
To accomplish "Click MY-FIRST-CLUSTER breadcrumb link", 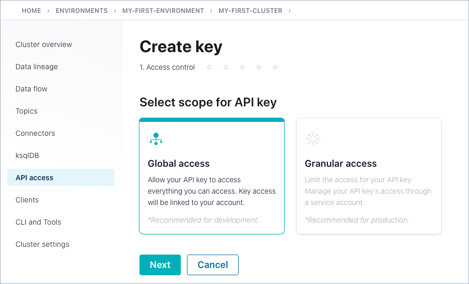I will (251, 10).
